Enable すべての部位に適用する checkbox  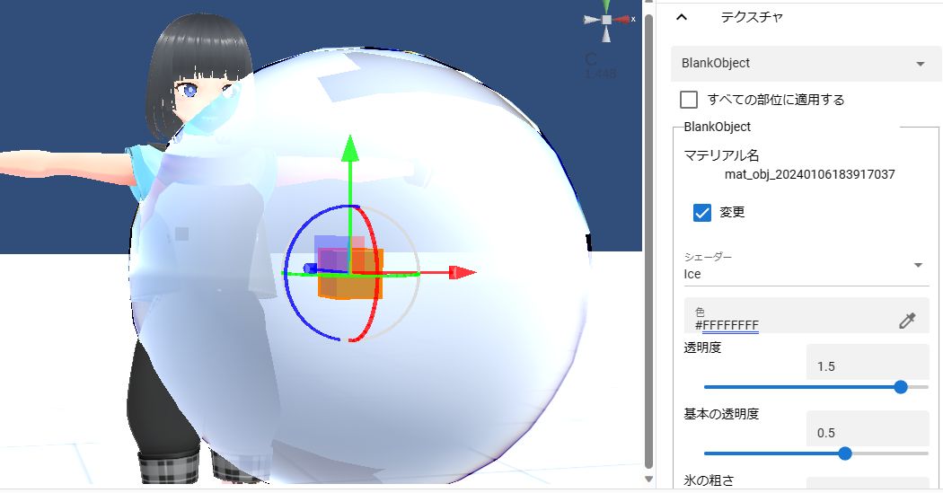click(x=689, y=99)
